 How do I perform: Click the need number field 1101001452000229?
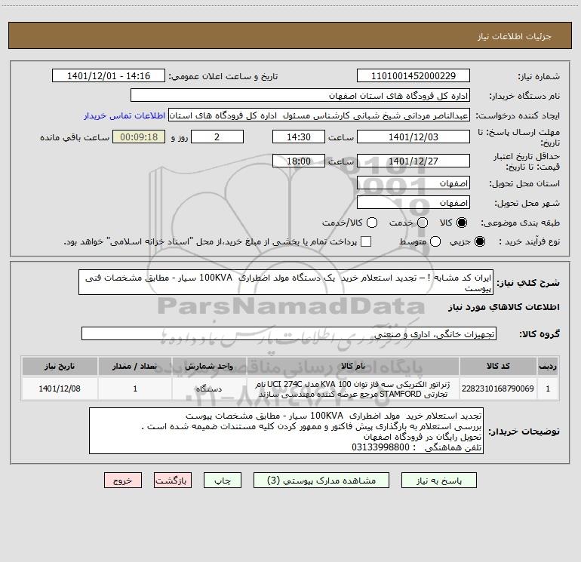click(413, 76)
